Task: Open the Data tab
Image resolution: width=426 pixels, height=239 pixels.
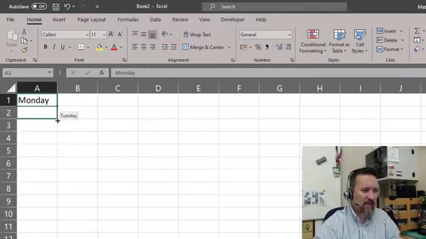Action: point(155,19)
